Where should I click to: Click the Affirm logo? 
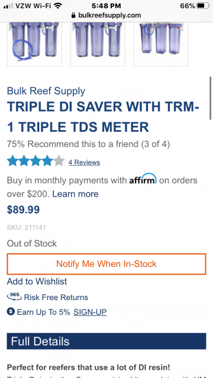coord(143,178)
